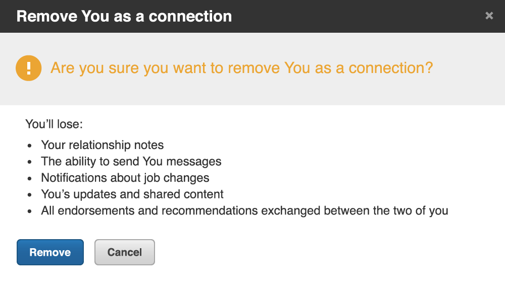
Task: Select the dialog title text
Action: [124, 16]
